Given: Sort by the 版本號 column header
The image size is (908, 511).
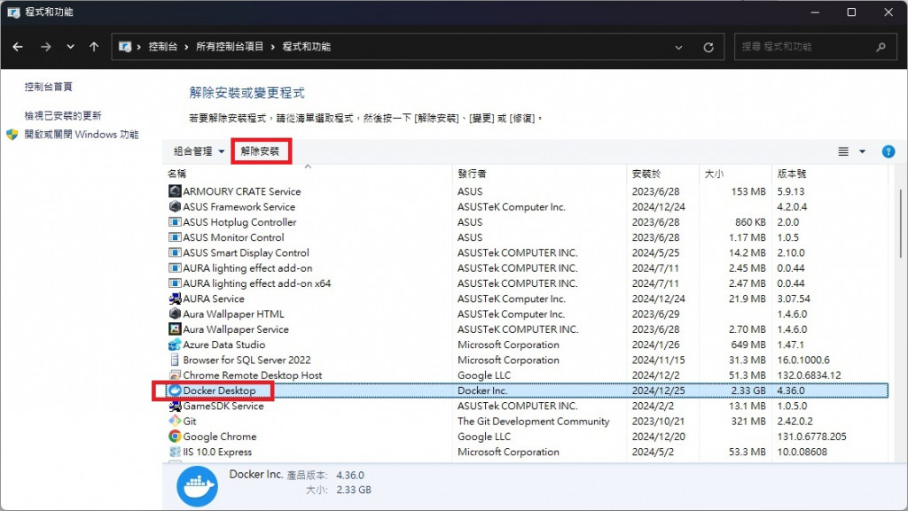Looking at the screenshot, I should point(792,174).
